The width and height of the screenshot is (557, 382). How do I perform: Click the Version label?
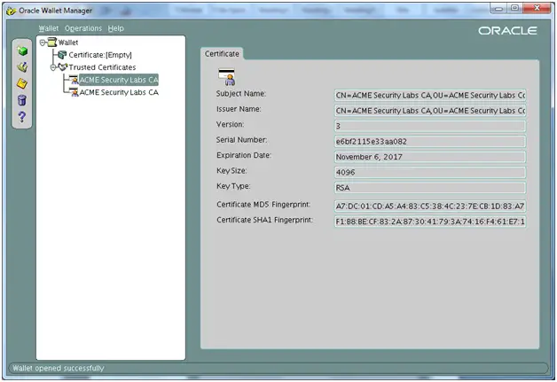[x=231, y=124]
